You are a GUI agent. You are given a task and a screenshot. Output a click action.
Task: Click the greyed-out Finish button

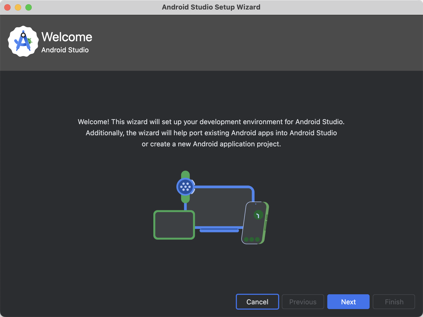[394, 302]
